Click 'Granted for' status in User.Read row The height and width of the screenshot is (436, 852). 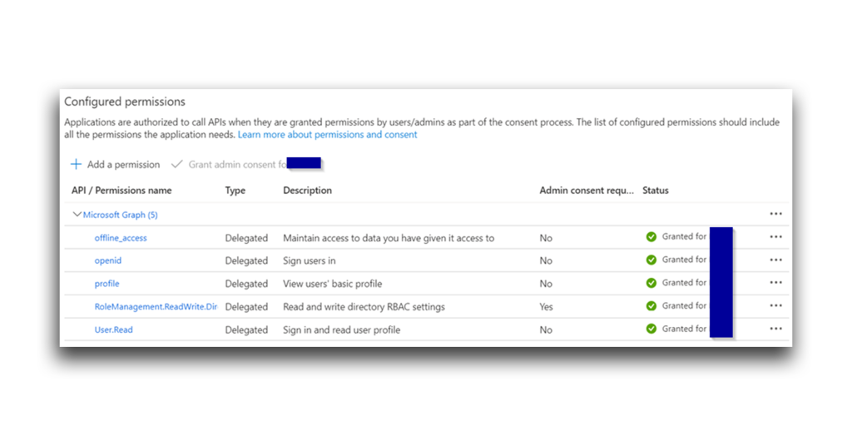(x=684, y=329)
